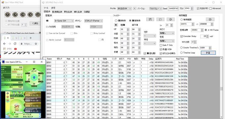
Task: Select the table row for frame 38602
Action: pos(117,100)
